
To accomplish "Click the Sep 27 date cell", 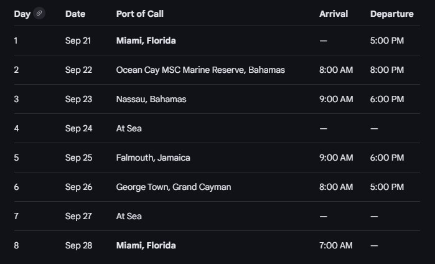I will click(78, 216).
